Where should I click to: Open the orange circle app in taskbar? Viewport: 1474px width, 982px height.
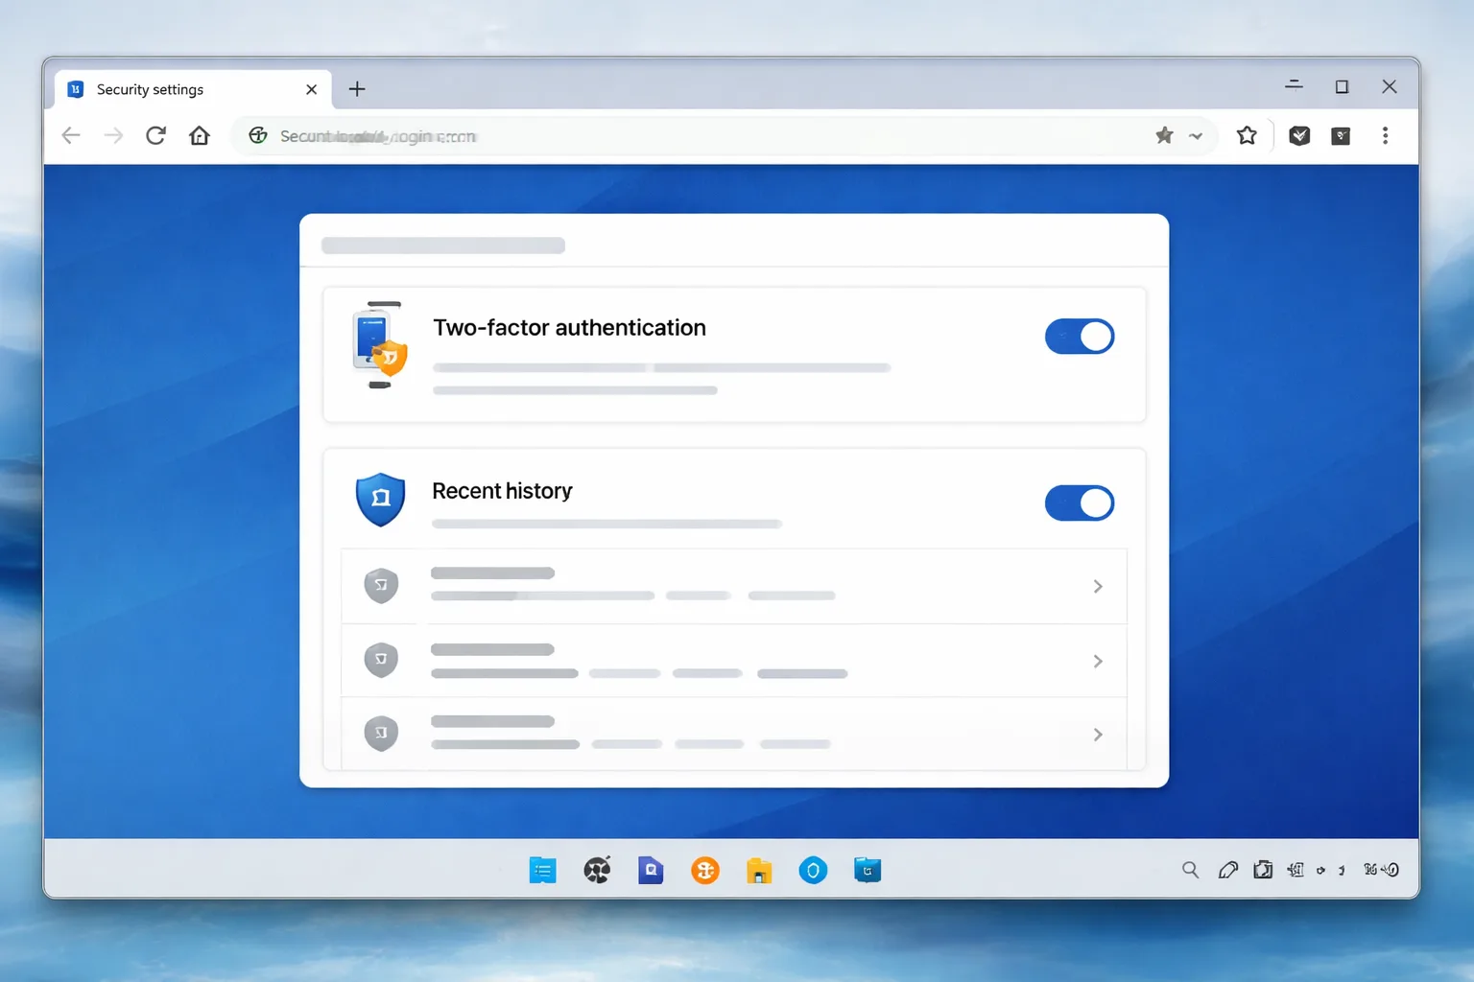pos(705,871)
